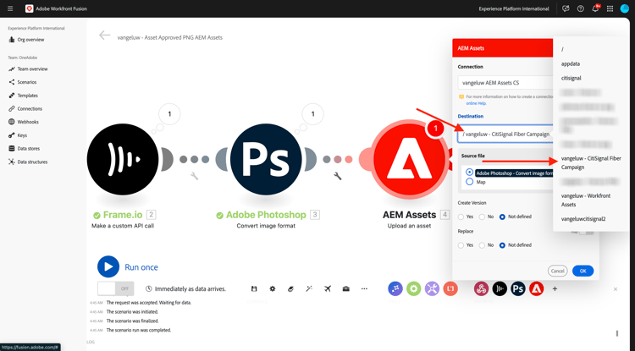Open Templates in sidebar
635x351 pixels.
tap(24, 96)
